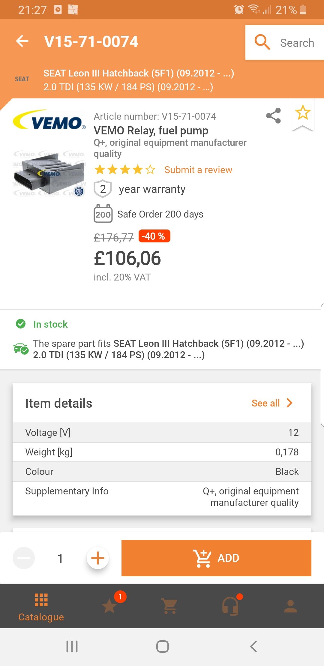Increase quantity with the plus button
Image resolution: width=324 pixels, height=666 pixels.
[97, 558]
